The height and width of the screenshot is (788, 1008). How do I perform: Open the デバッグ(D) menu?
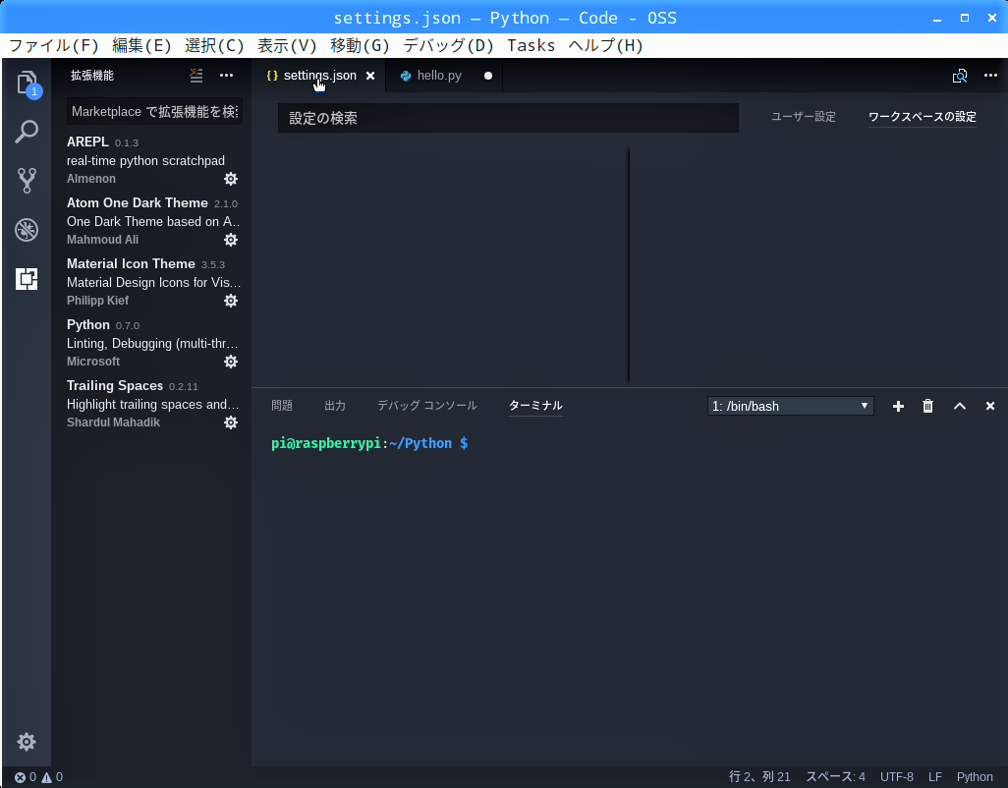point(448,45)
